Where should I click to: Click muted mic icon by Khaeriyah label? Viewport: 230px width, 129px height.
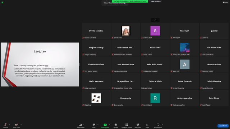point(171,38)
